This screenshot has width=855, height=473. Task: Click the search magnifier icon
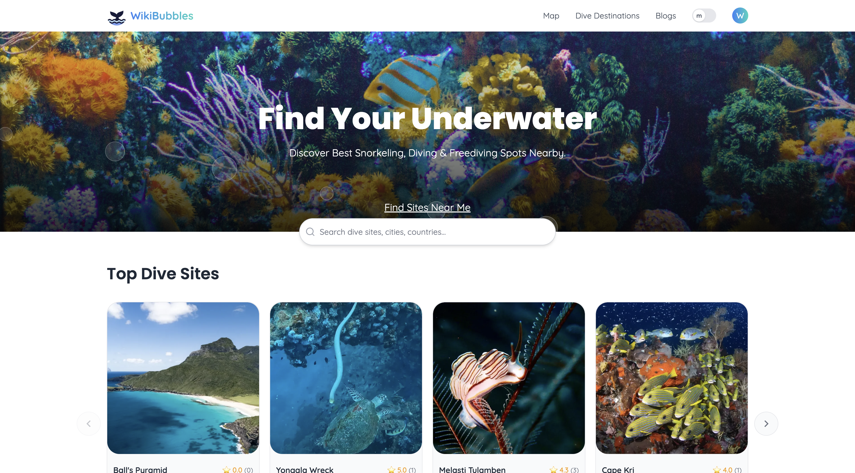(x=310, y=232)
